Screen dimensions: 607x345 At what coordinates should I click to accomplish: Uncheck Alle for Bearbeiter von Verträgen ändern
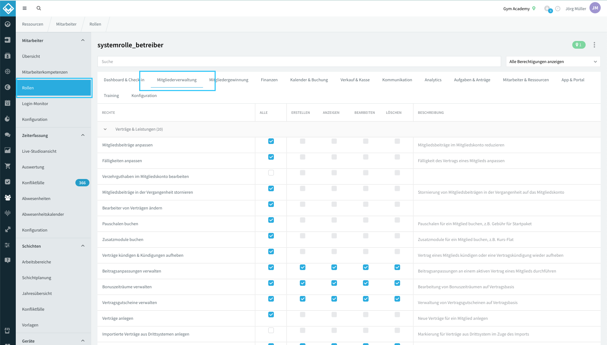click(271, 204)
